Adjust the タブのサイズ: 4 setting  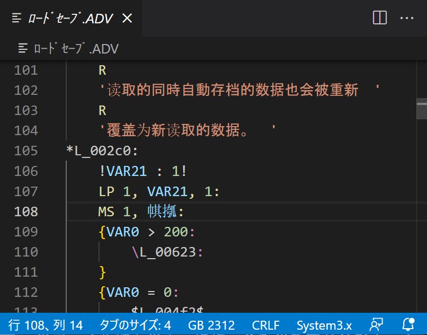135,325
